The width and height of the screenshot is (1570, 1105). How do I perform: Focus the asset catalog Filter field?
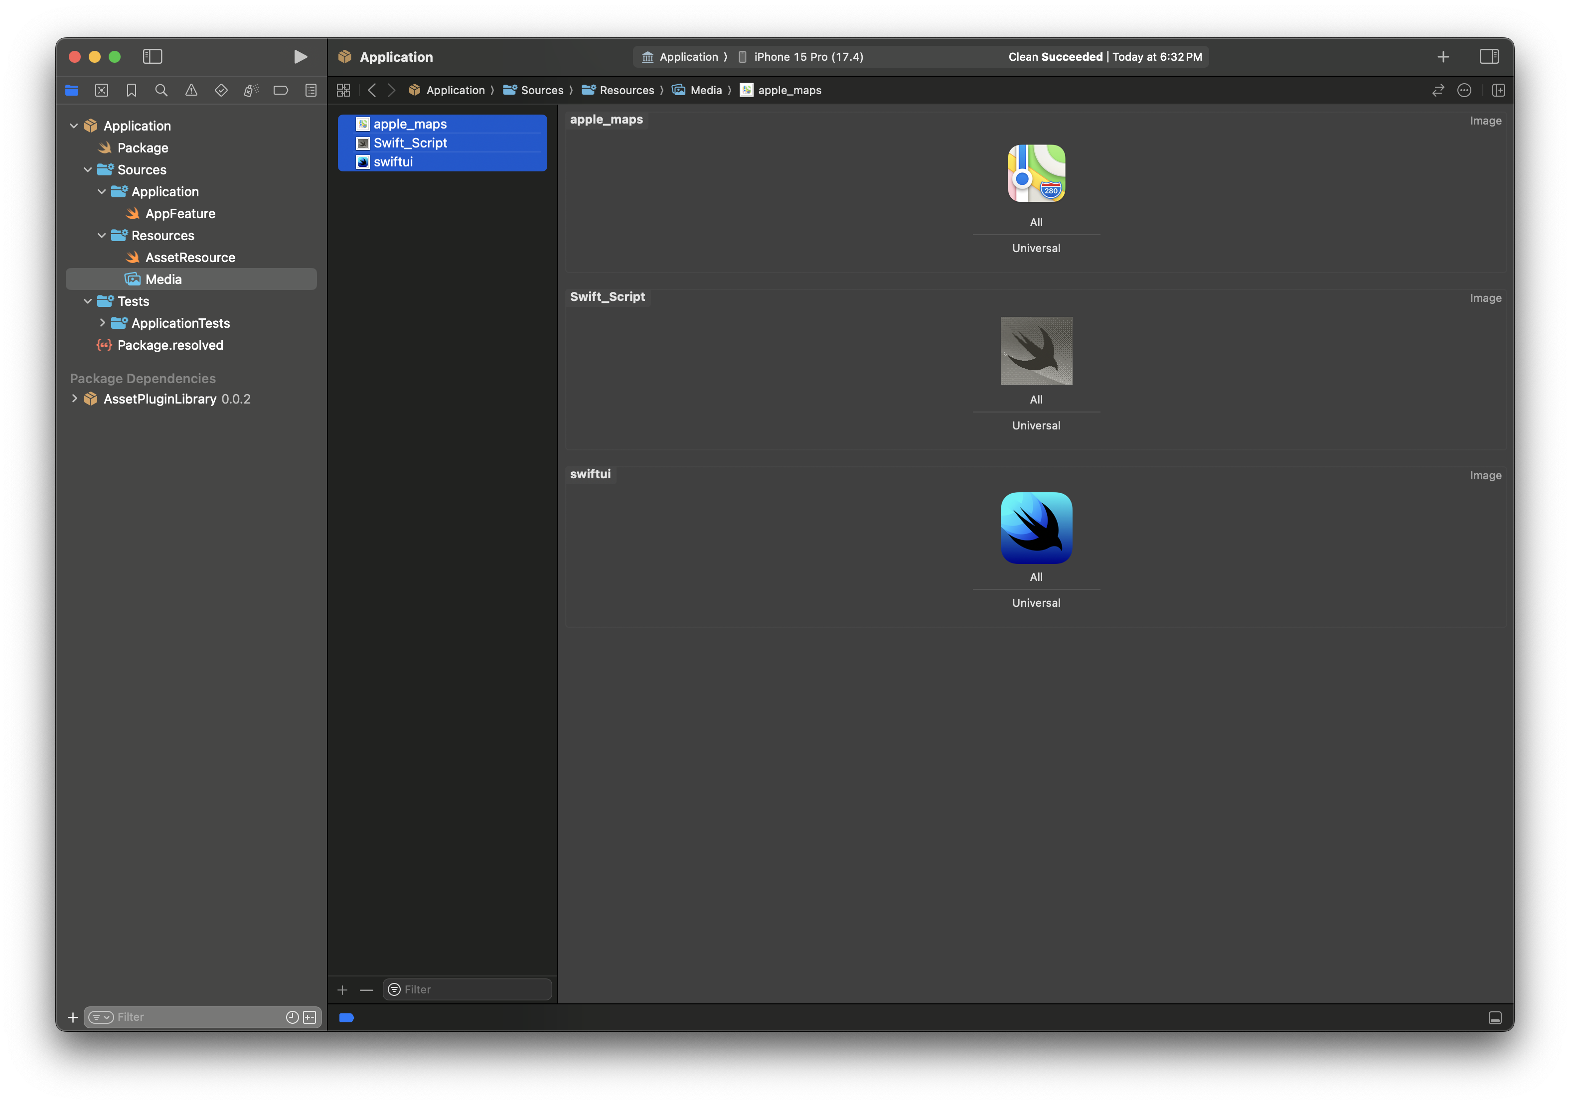click(467, 989)
